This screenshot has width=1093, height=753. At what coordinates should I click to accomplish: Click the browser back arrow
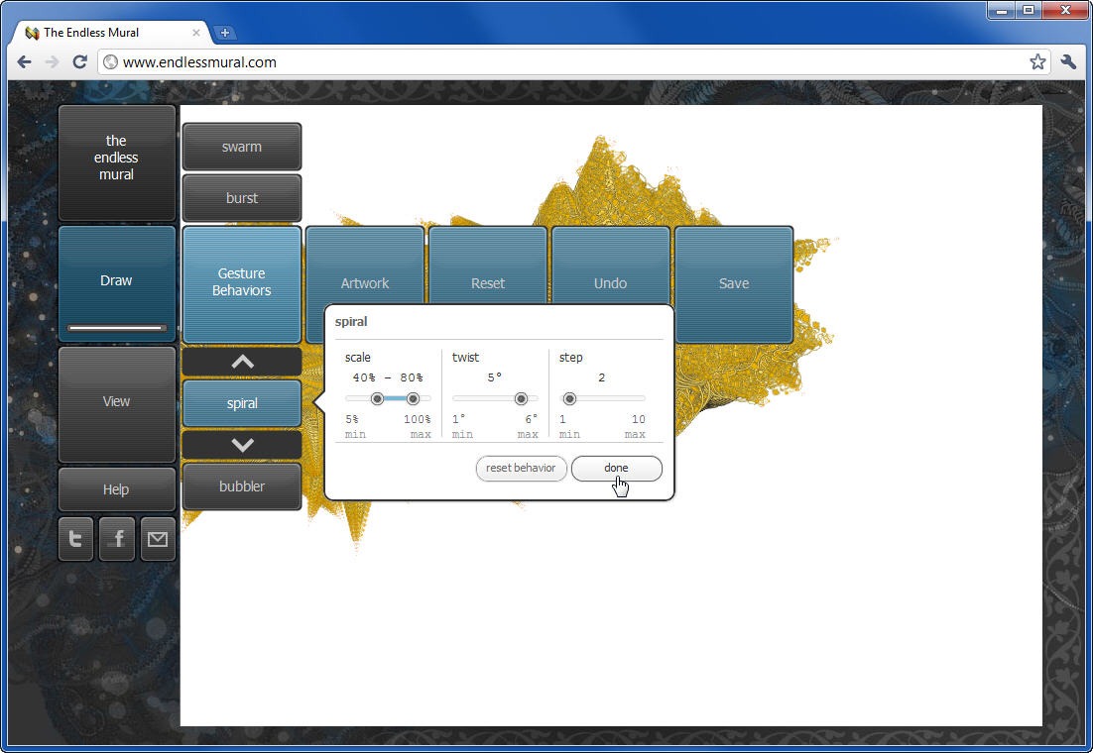click(25, 61)
